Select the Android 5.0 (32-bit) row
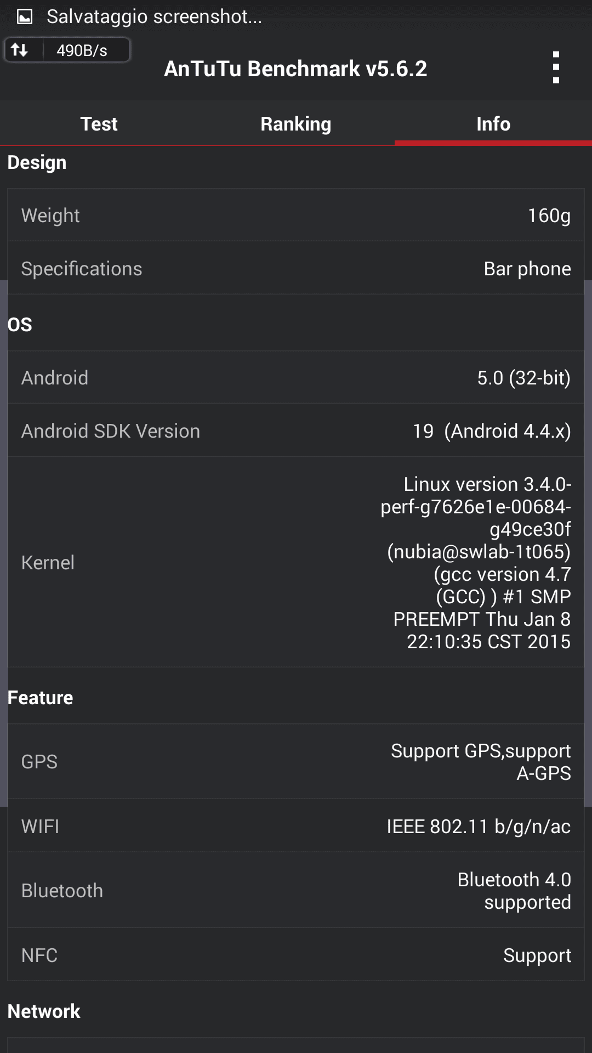This screenshot has width=592, height=1053. click(296, 377)
